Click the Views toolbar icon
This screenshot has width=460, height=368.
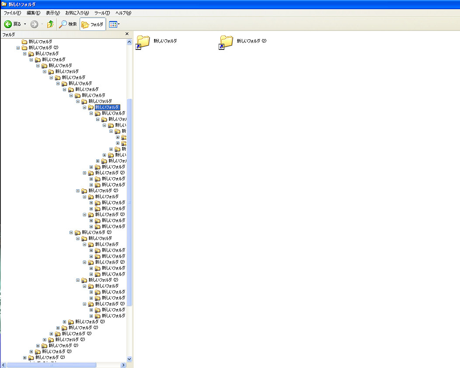pos(113,25)
